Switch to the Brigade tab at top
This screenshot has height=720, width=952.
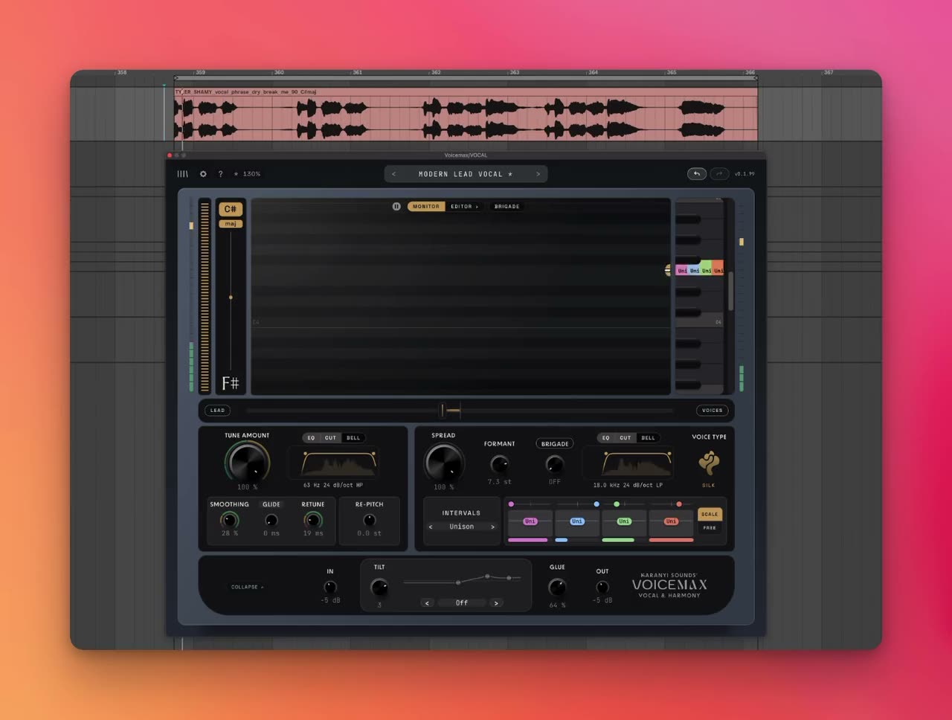tap(507, 207)
